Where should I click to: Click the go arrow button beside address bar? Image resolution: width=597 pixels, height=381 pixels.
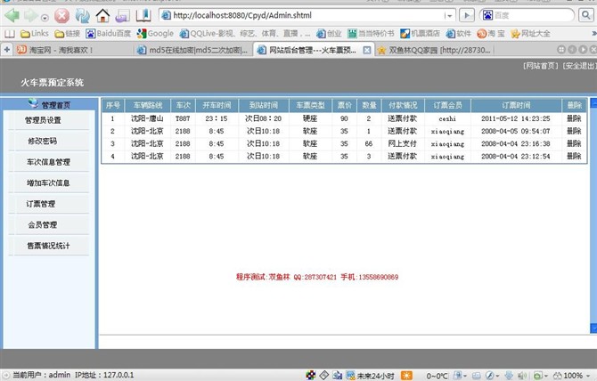(466, 16)
